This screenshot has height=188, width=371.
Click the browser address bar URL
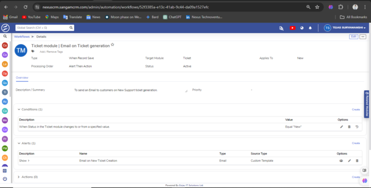(125, 7)
